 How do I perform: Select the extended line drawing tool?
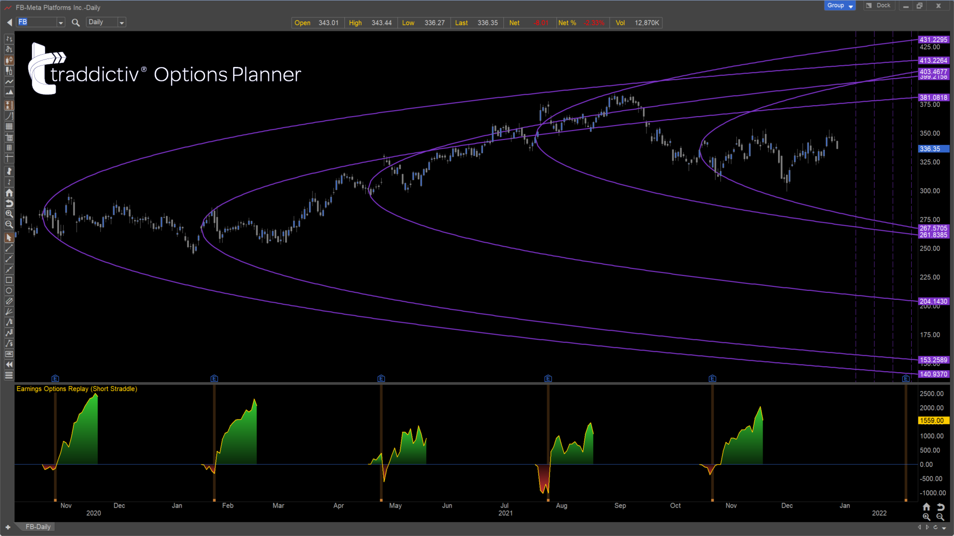[x=9, y=269]
